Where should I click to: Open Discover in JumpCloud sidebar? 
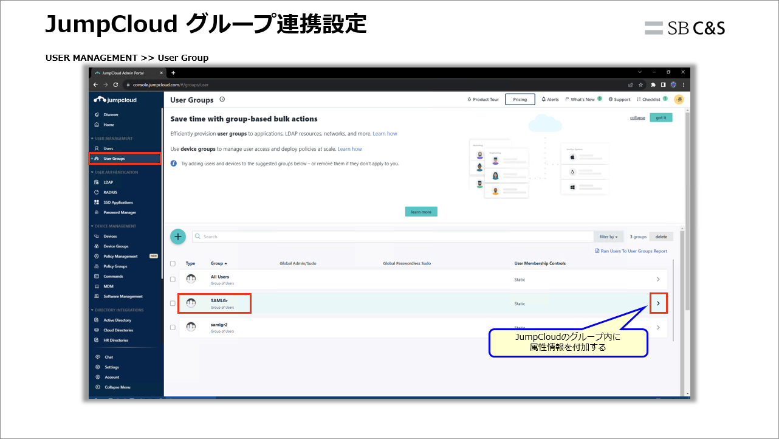[111, 114]
